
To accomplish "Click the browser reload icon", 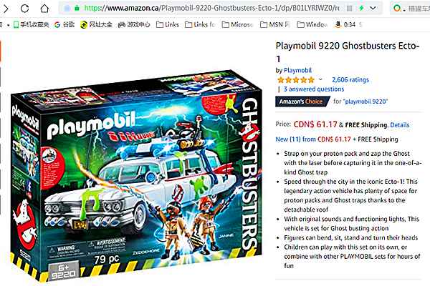I will point(24,9).
